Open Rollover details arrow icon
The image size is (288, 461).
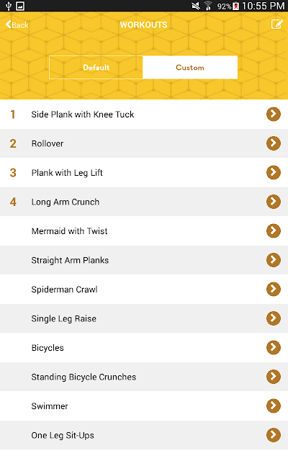pyautogui.click(x=274, y=143)
